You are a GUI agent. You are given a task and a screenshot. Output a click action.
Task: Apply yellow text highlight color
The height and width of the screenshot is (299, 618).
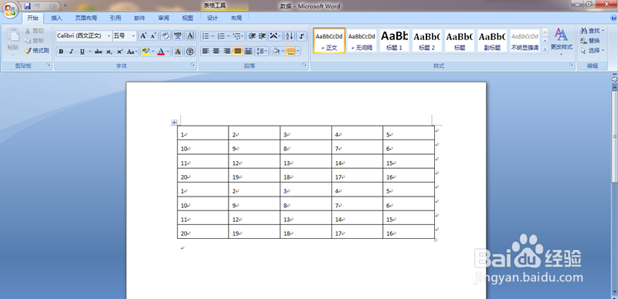pyautogui.click(x=145, y=52)
